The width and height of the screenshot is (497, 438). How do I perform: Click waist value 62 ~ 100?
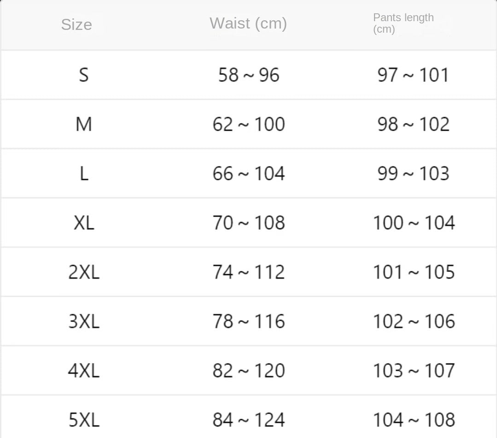pos(249,124)
